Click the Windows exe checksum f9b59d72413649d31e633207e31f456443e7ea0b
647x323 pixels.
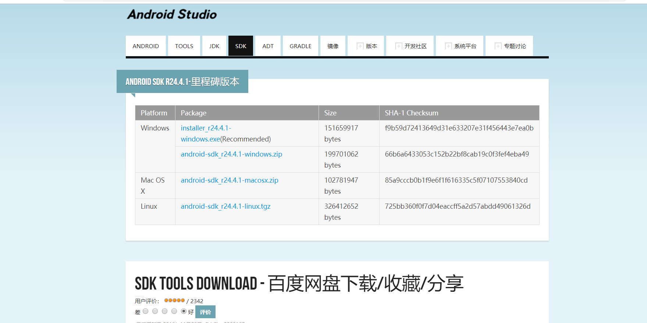(459, 128)
